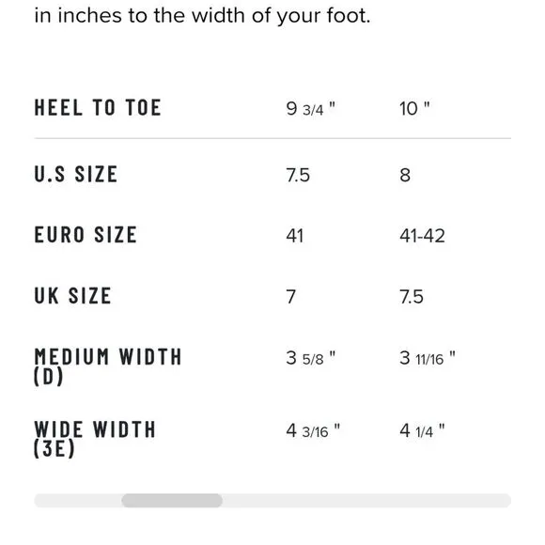The image size is (545, 545).
Task: Click the EURO SIZE row label
Action: [86, 235]
